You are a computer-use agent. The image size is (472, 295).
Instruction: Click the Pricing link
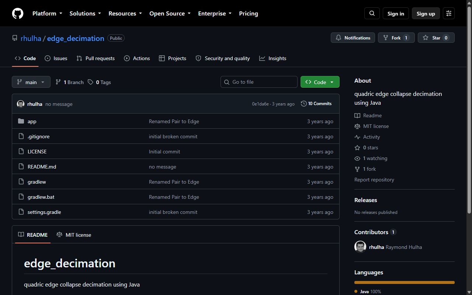click(x=249, y=14)
